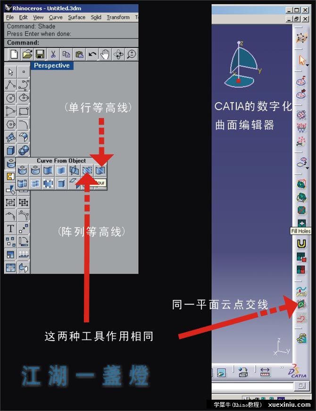Click the Paste clipboard icon
The width and height of the screenshot is (316, 411).
79,55
